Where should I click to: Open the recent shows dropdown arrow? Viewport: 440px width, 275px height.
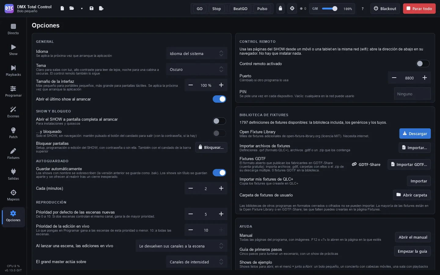[82, 9]
